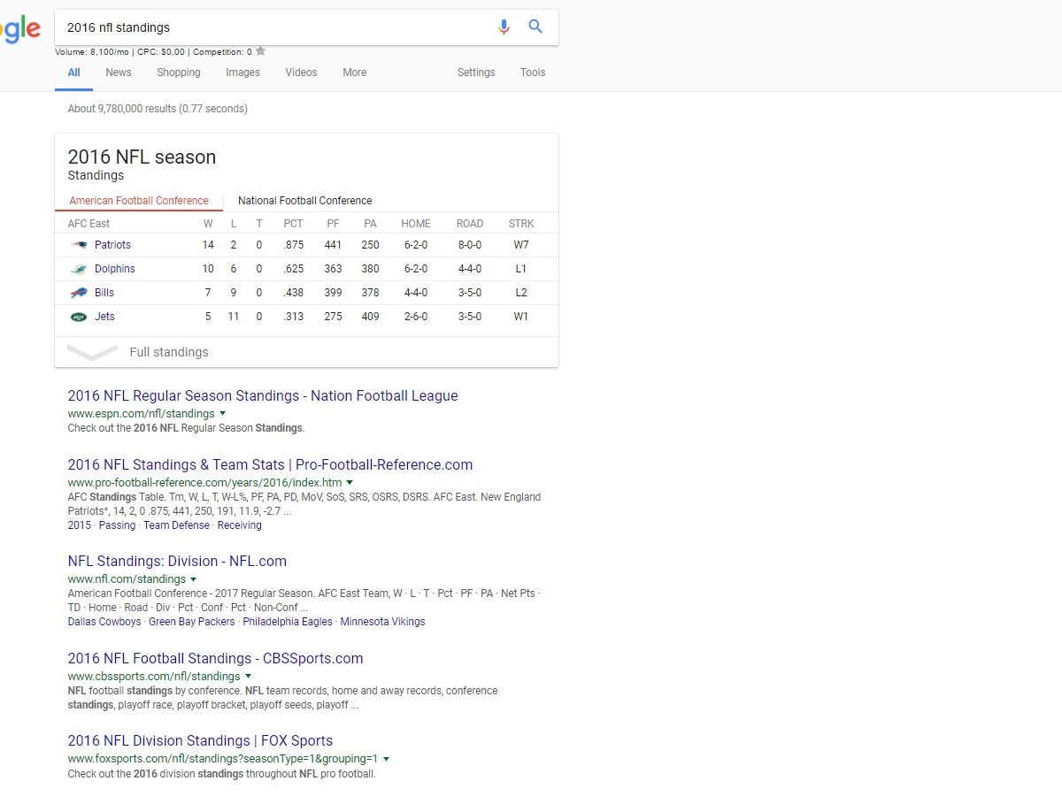Click the 2016 NFL season heading

[142, 157]
